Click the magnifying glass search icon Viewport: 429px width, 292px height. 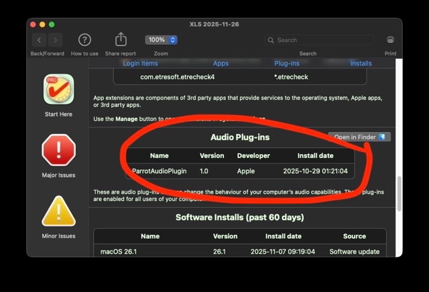point(271,40)
